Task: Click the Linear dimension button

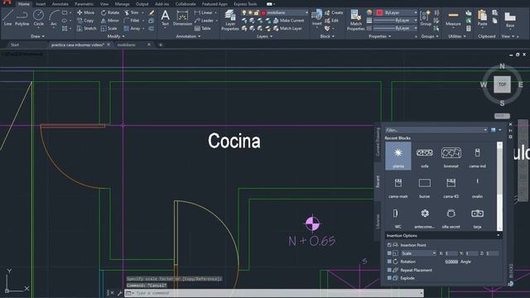Action: point(204,12)
